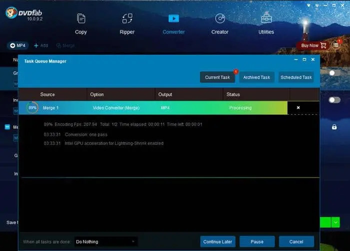Click the blue Merge checkbox at left
Screen dimensions: 350x251
(x=7, y=127)
